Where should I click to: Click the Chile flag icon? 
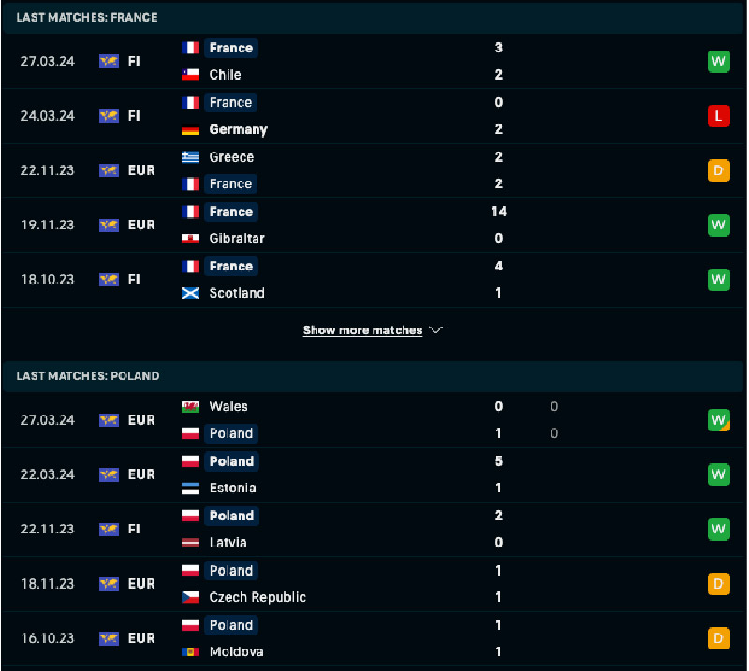[x=191, y=75]
